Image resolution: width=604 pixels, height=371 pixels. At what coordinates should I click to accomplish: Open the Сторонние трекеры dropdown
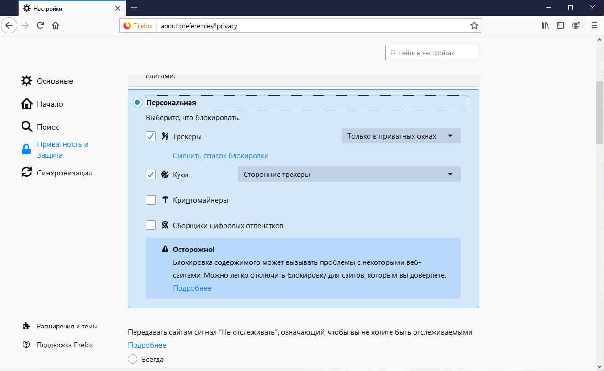pyautogui.click(x=349, y=175)
